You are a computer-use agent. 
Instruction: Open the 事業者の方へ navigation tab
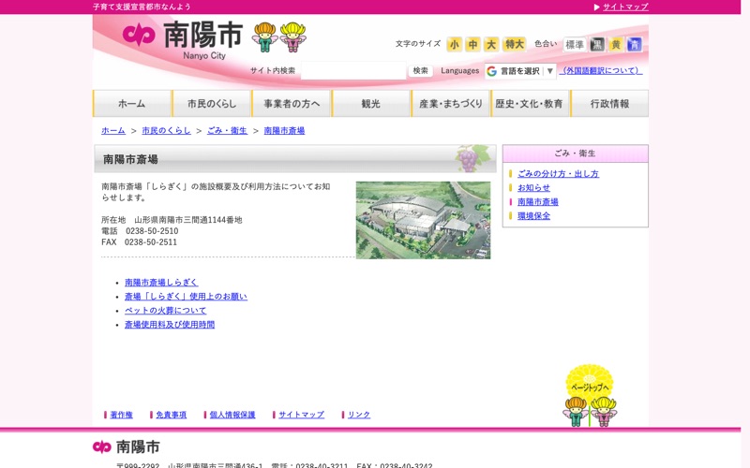[292, 103]
